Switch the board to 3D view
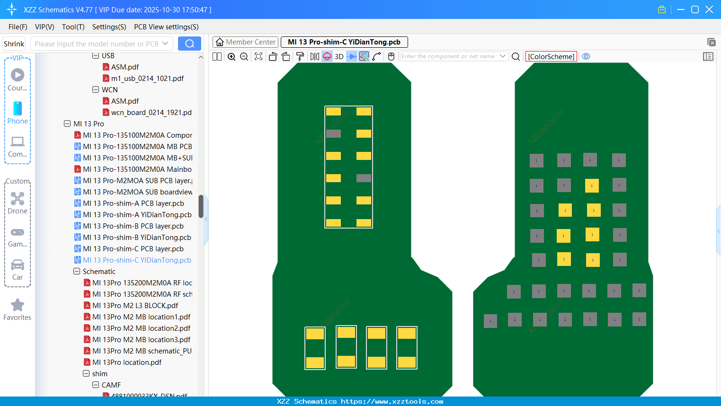Screen dimensions: 721x406 click(x=338, y=56)
